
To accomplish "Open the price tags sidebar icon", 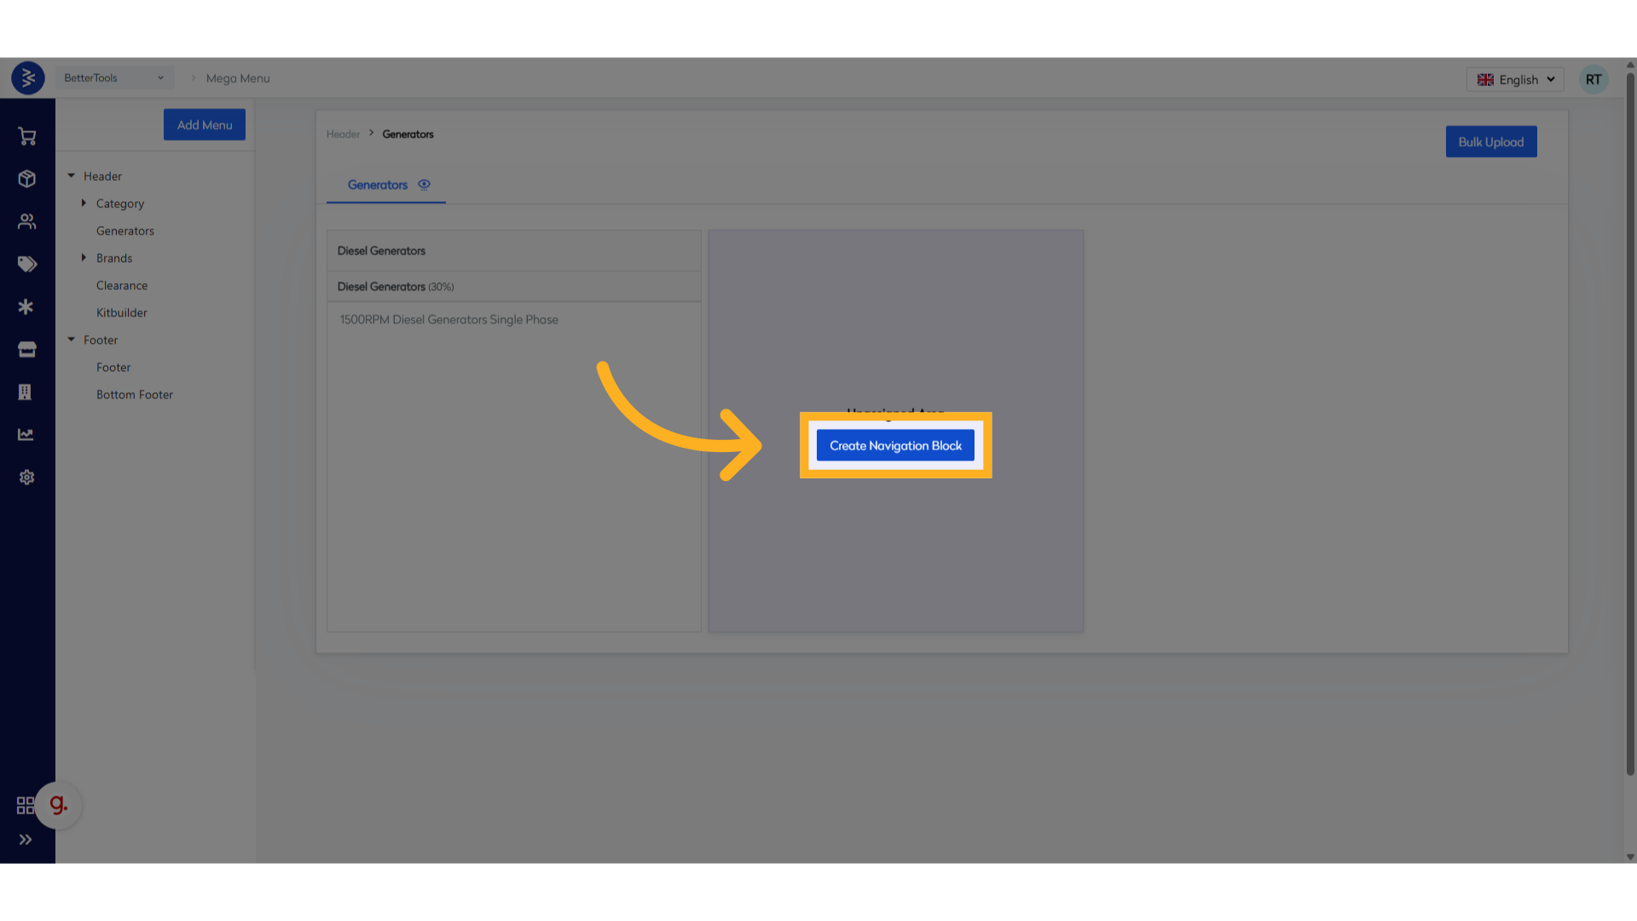I will tap(26, 264).
